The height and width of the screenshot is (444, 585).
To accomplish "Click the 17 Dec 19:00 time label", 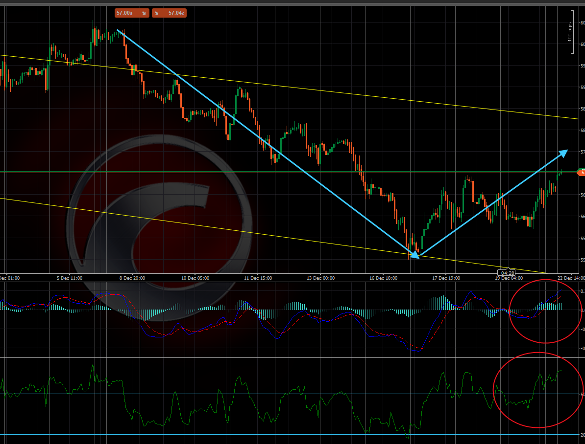I will [446, 278].
